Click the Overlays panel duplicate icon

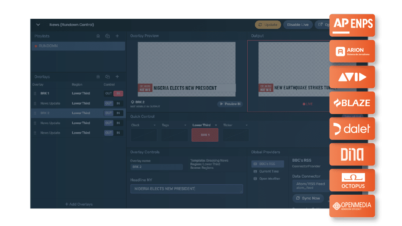pos(108,77)
